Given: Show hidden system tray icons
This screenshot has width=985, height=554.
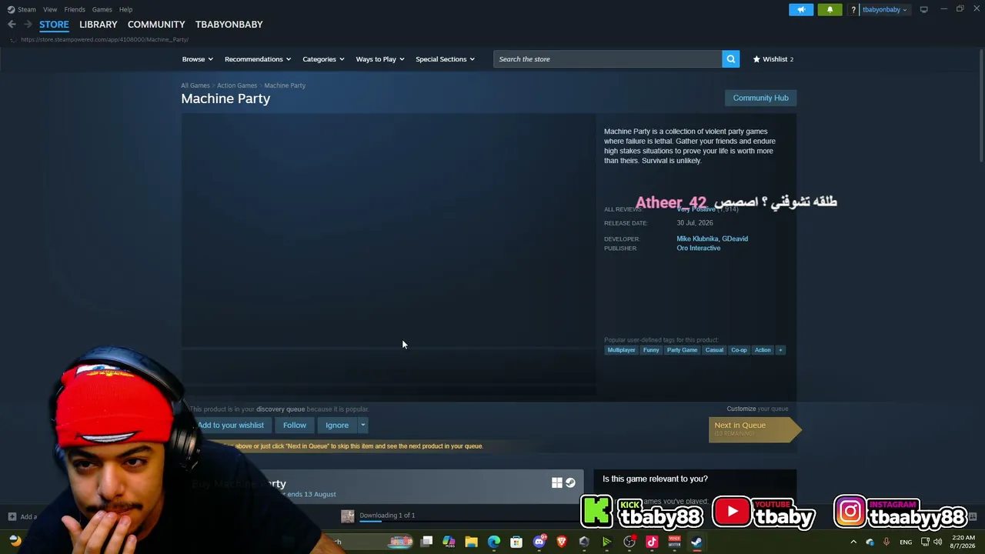Looking at the screenshot, I should [x=853, y=542].
